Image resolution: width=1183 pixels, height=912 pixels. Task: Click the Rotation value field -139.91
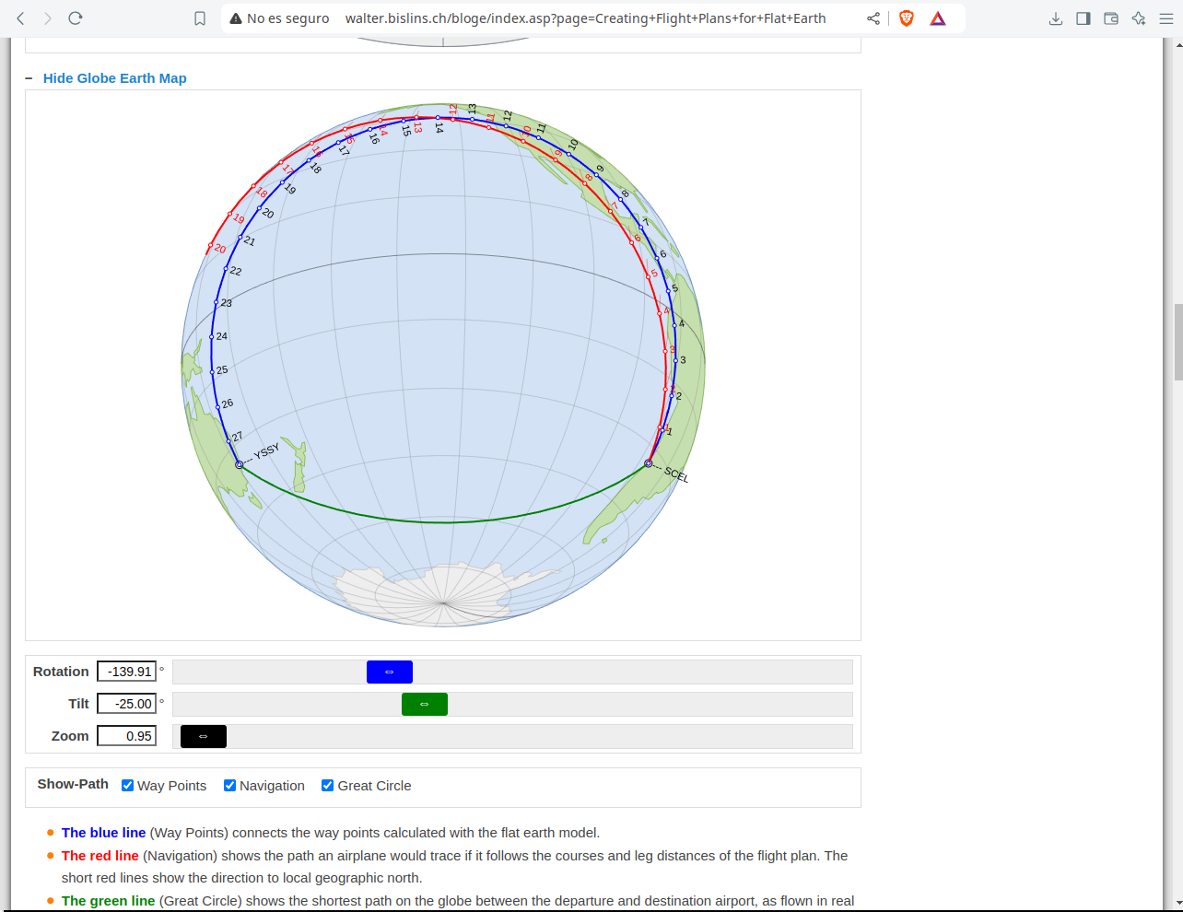pos(127,672)
